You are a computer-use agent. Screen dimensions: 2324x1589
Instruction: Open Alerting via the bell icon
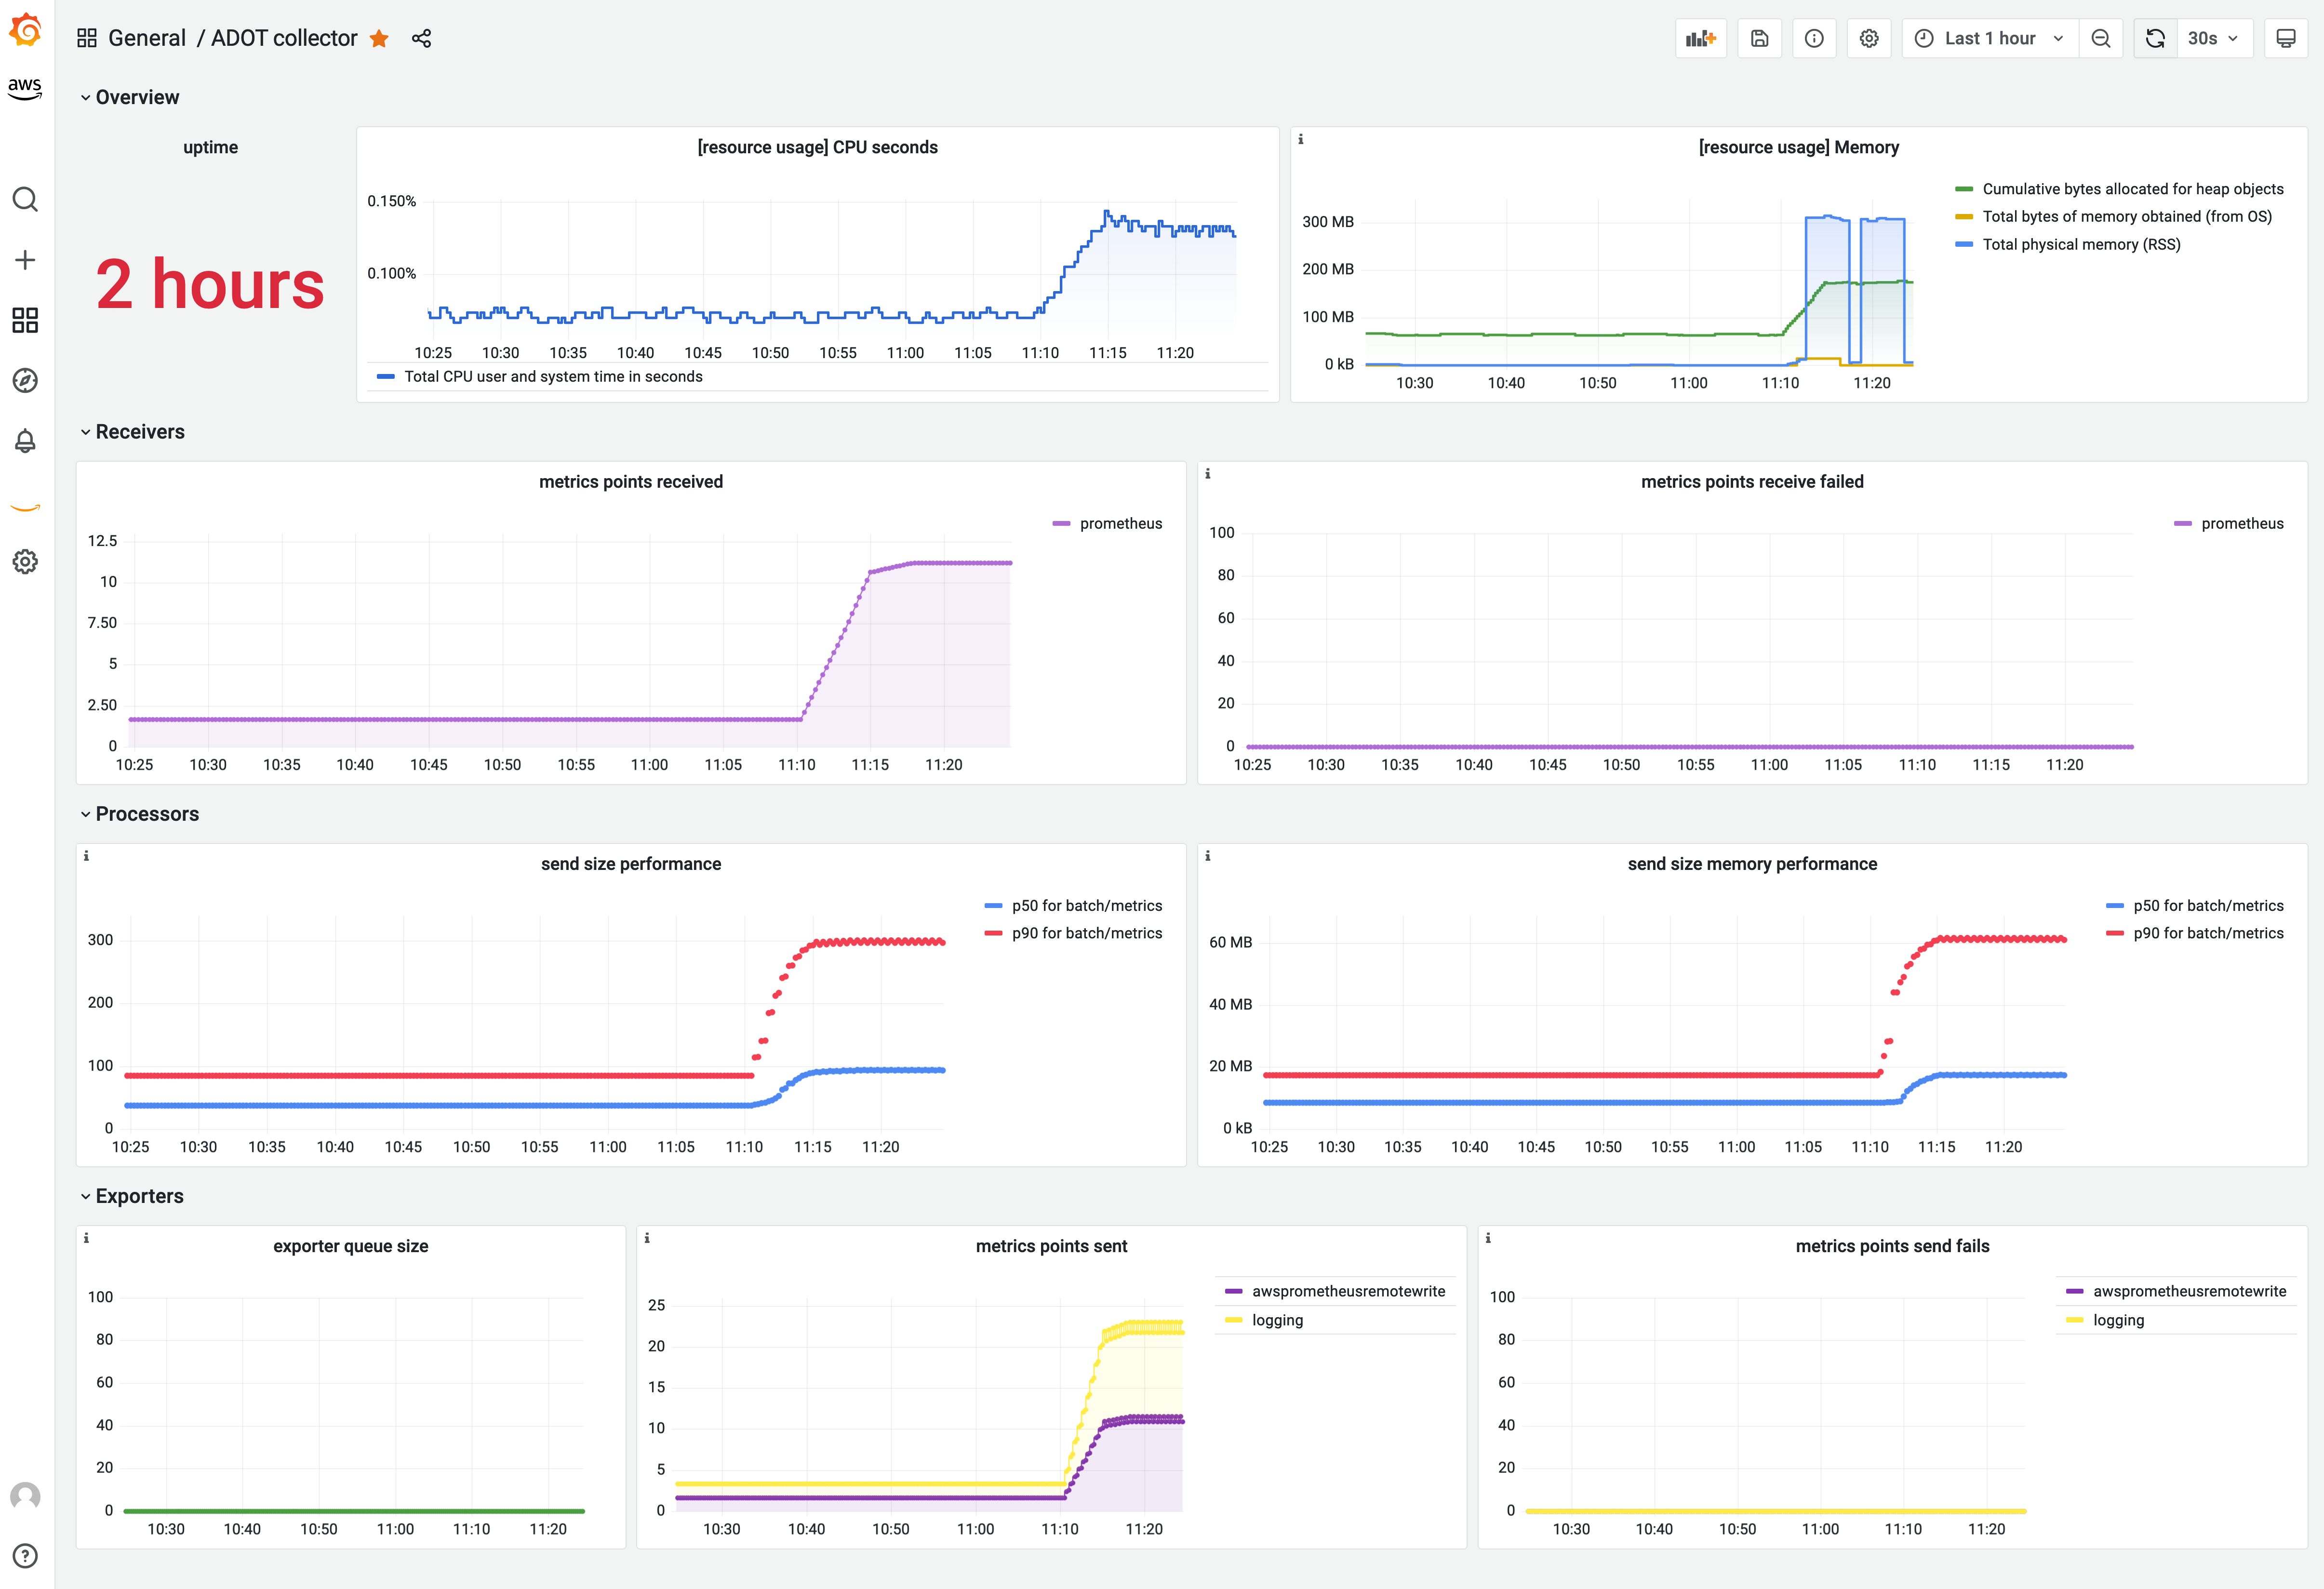pyautogui.click(x=25, y=441)
